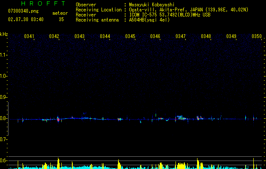Click the Receiving antenna label
The width and height of the screenshot is (266, 169).
pyautogui.click(x=97, y=20)
